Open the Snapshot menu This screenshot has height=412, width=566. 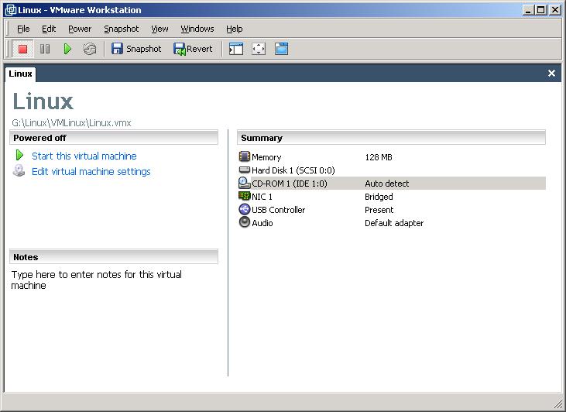tap(122, 29)
